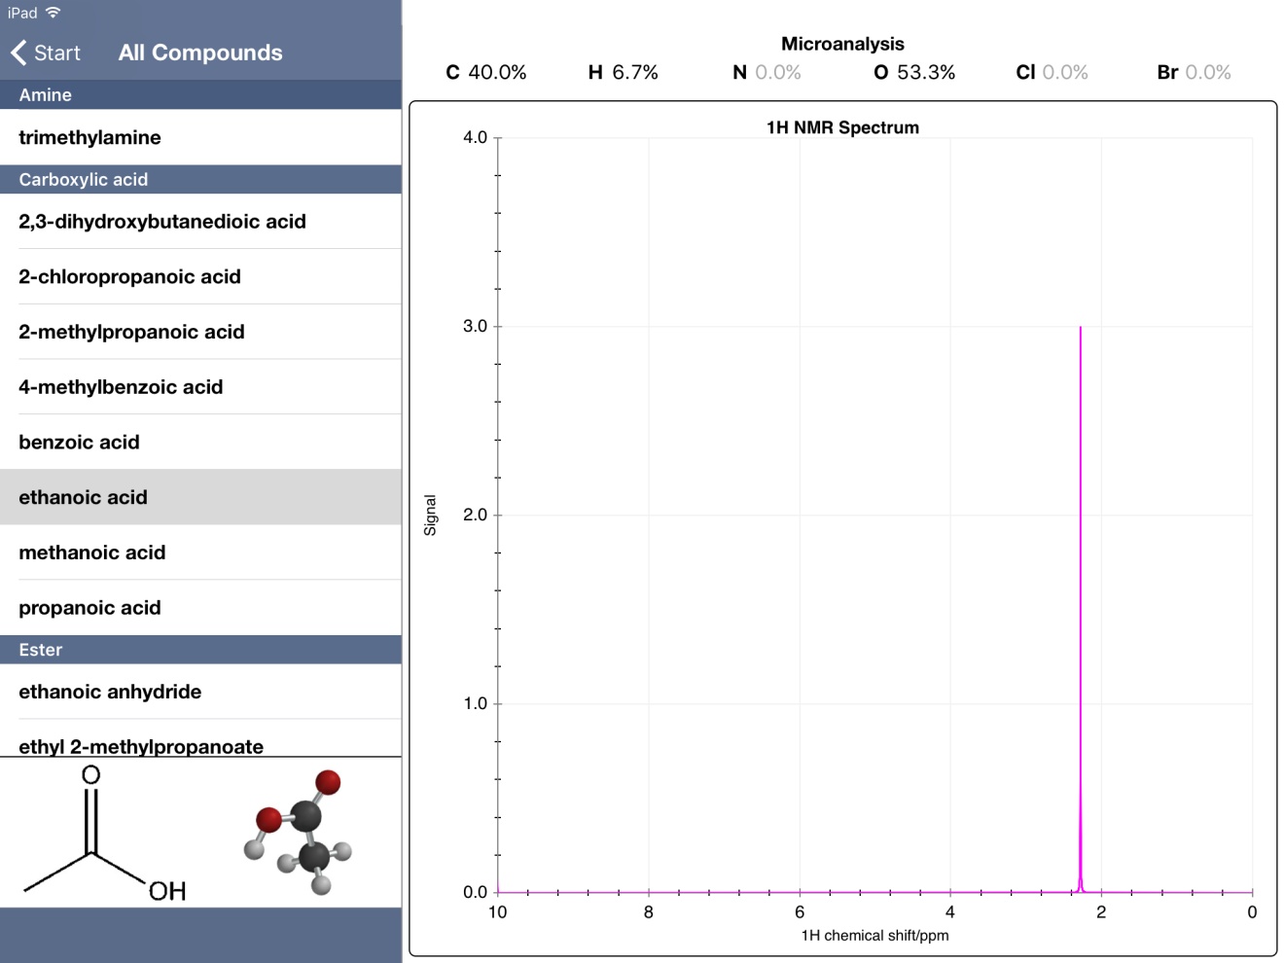Tap the Oxygen 53.3% value

click(x=914, y=73)
